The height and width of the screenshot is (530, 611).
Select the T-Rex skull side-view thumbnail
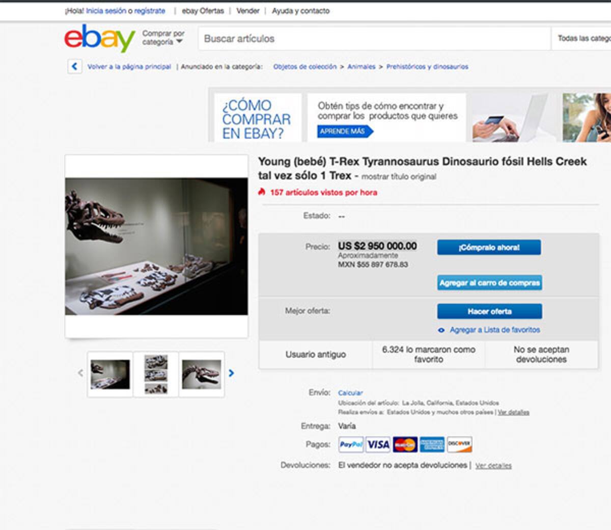click(x=202, y=374)
